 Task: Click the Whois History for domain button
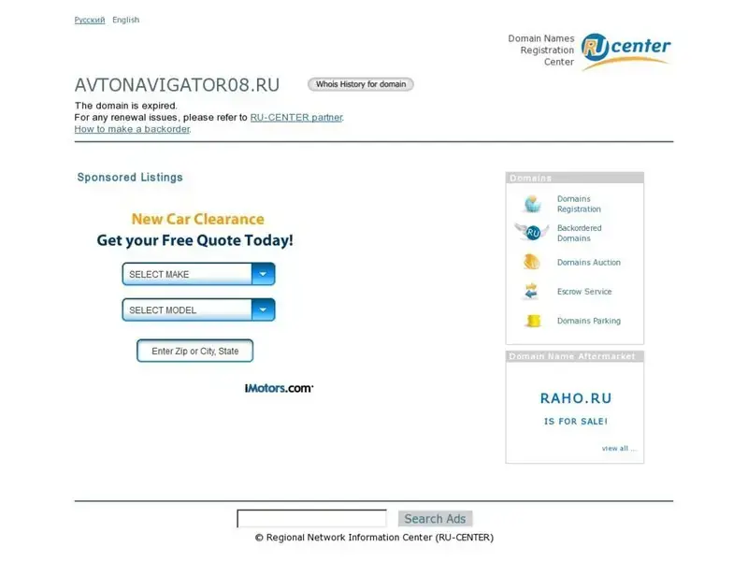361,84
